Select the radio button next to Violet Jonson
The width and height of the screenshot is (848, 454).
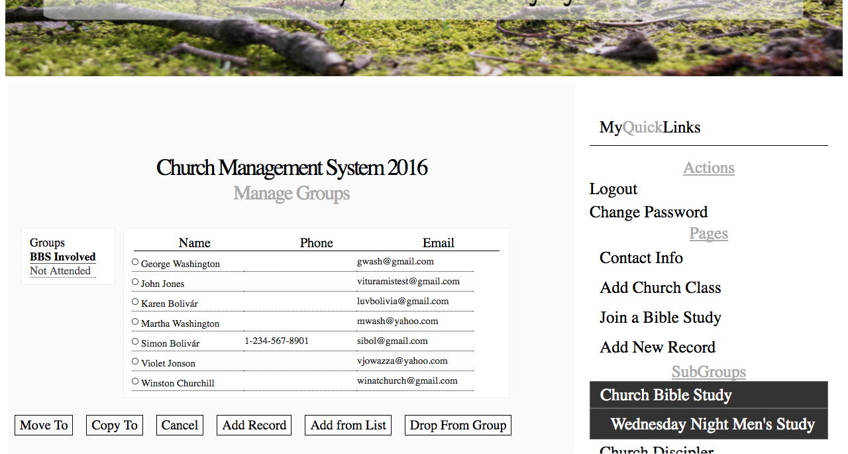[134, 359]
